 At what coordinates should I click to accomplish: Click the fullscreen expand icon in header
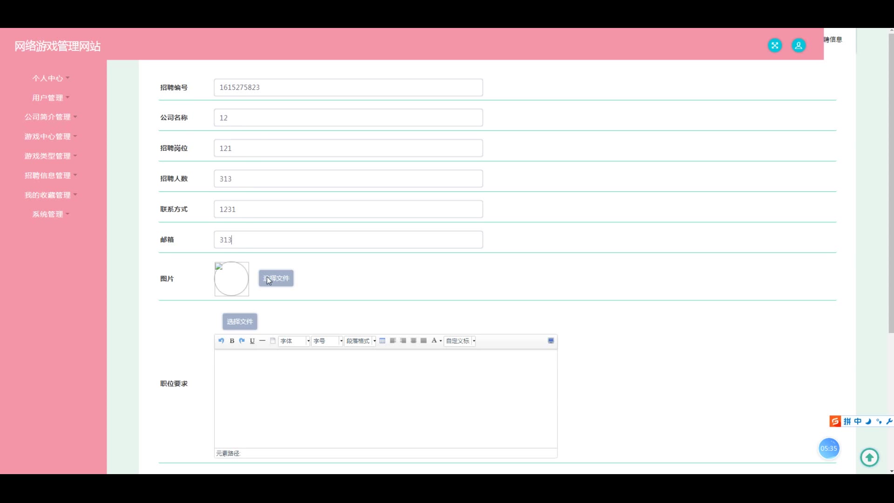click(x=775, y=45)
